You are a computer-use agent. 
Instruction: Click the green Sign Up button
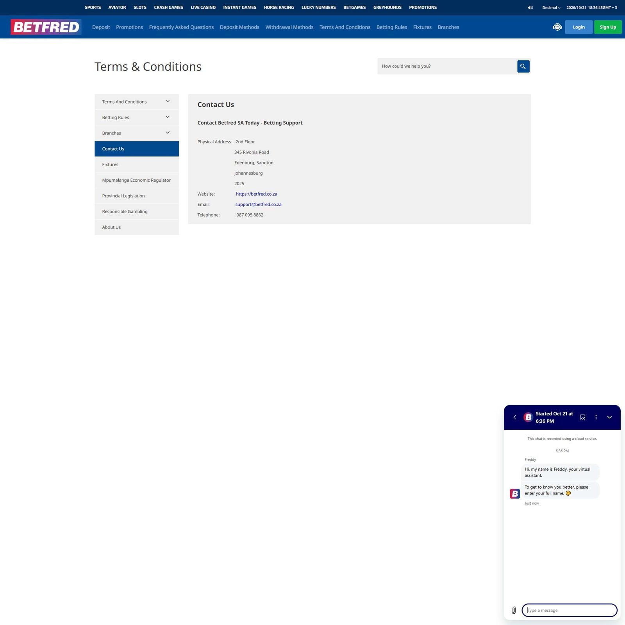tap(608, 27)
